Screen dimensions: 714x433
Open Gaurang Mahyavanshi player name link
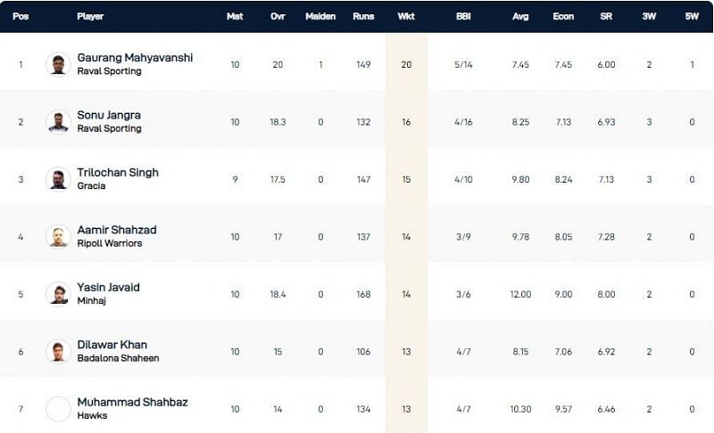(135, 58)
